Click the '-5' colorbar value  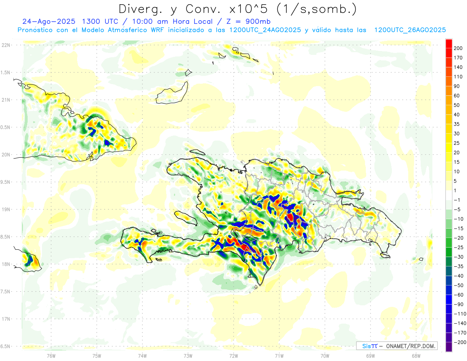pos(457,210)
